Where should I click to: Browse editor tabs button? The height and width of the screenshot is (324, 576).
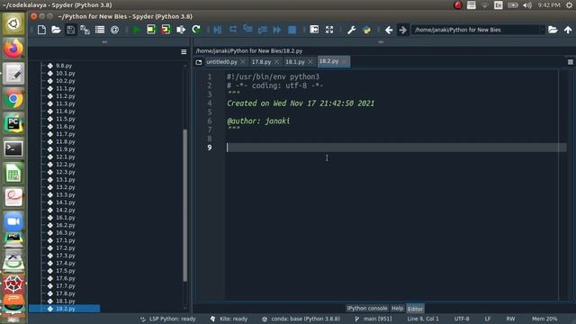199,62
